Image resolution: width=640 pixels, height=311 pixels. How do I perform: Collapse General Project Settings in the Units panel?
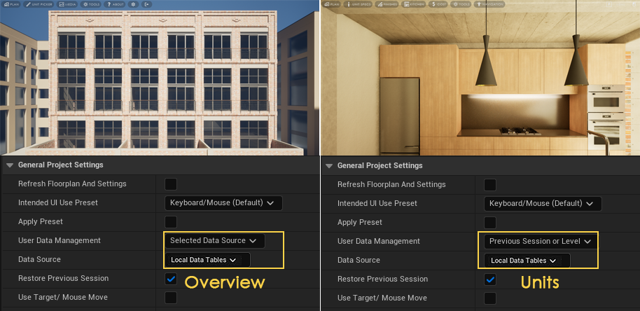[329, 166]
